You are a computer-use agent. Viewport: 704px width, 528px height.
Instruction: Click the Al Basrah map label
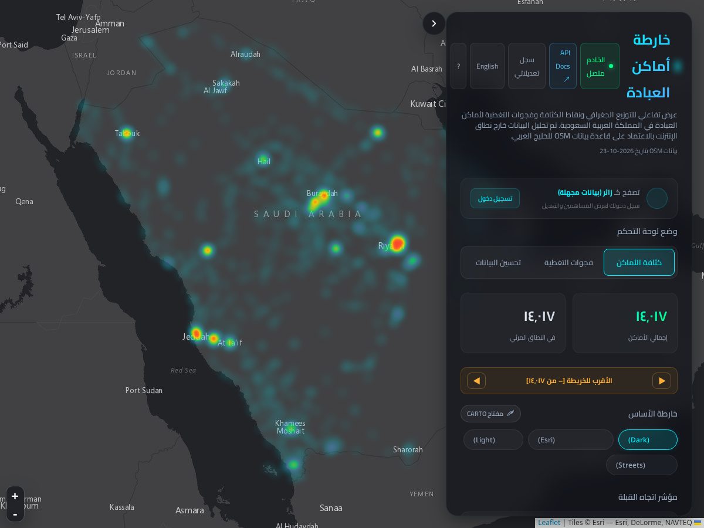pos(427,69)
